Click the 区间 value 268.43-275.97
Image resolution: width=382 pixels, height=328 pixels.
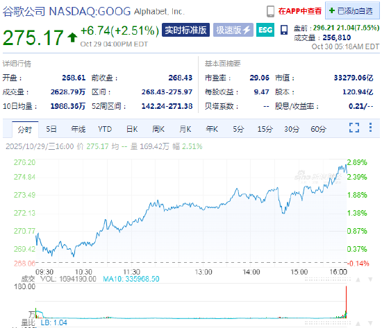[167, 92]
